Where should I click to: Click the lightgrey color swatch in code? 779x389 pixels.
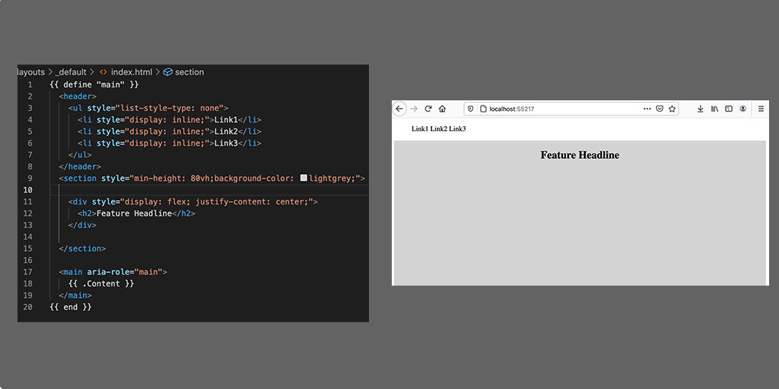point(304,178)
